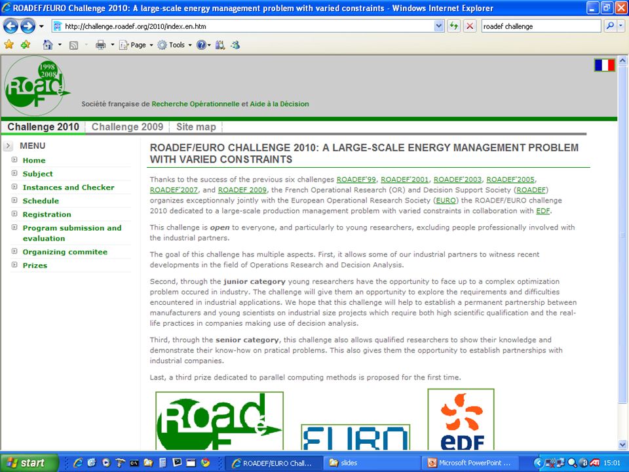
Task: Expand the plus icon beside Subject
Action: 14,173
